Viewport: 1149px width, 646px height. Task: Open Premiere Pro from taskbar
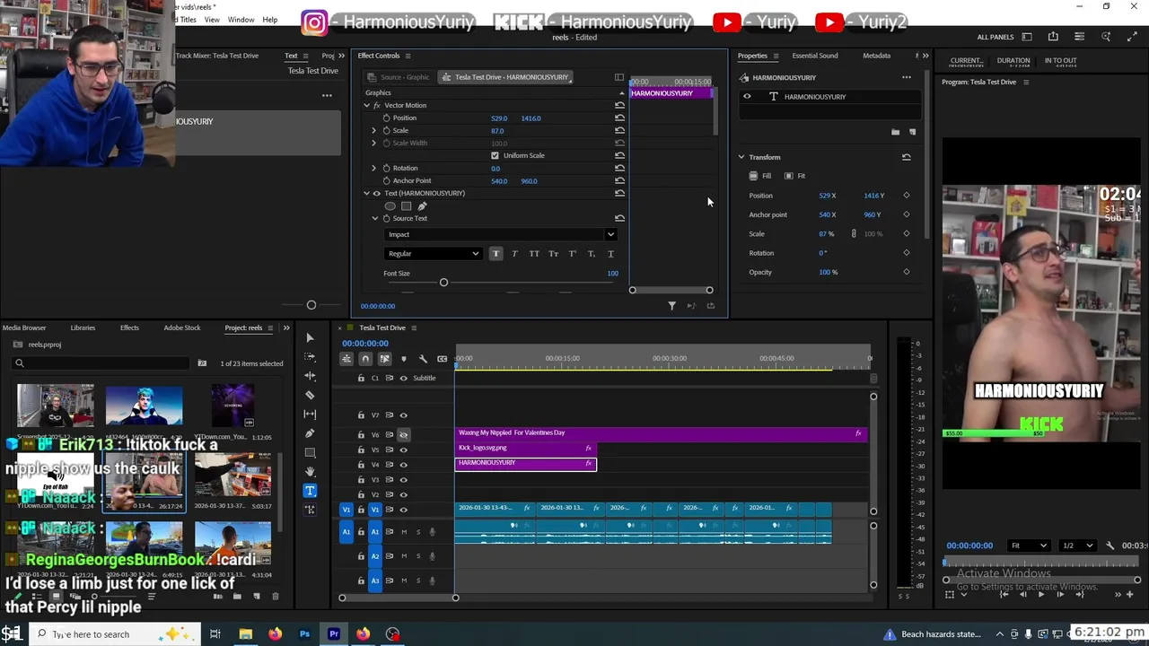click(x=334, y=634)
